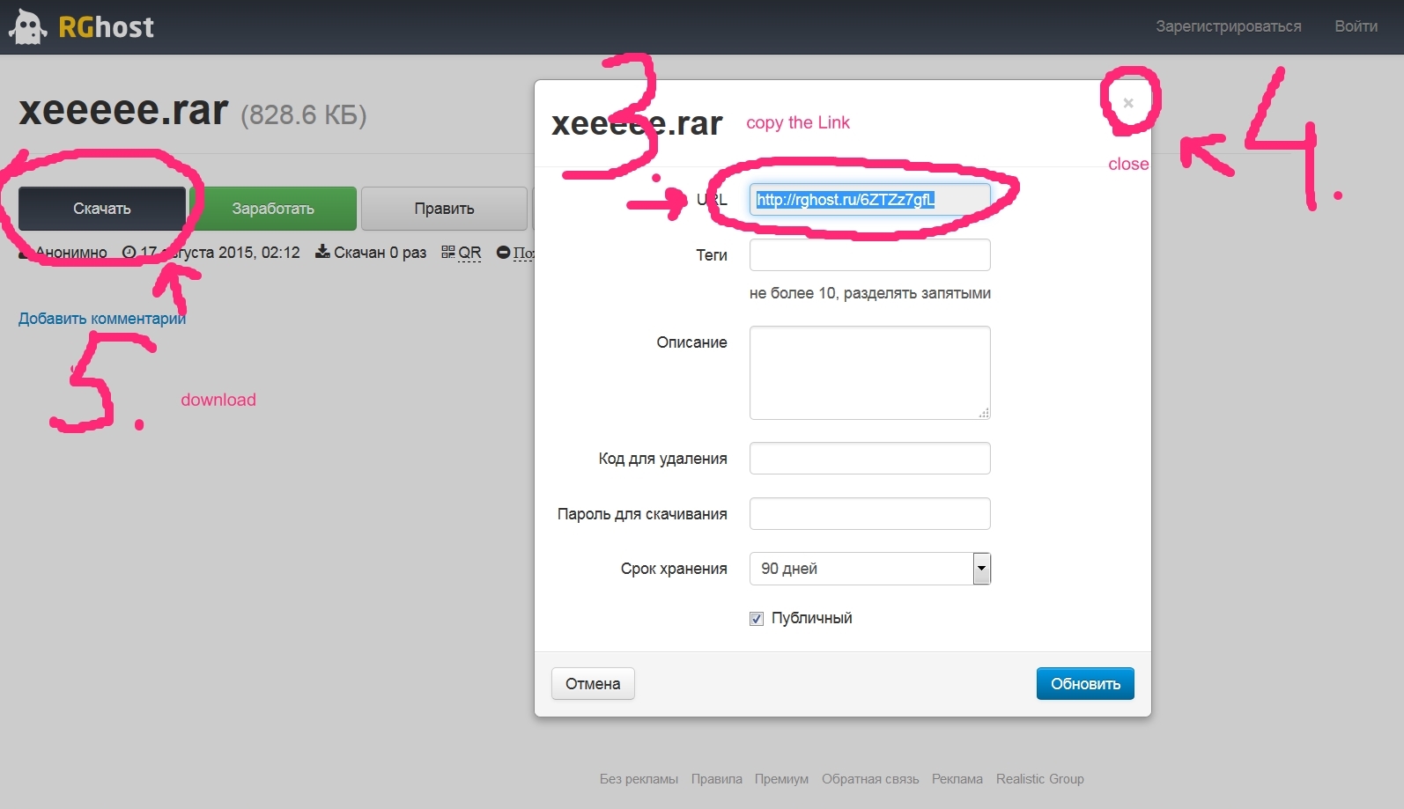Click the green Заработать button
Viewport: 1404px width, 809px height.
pos(273,209)
